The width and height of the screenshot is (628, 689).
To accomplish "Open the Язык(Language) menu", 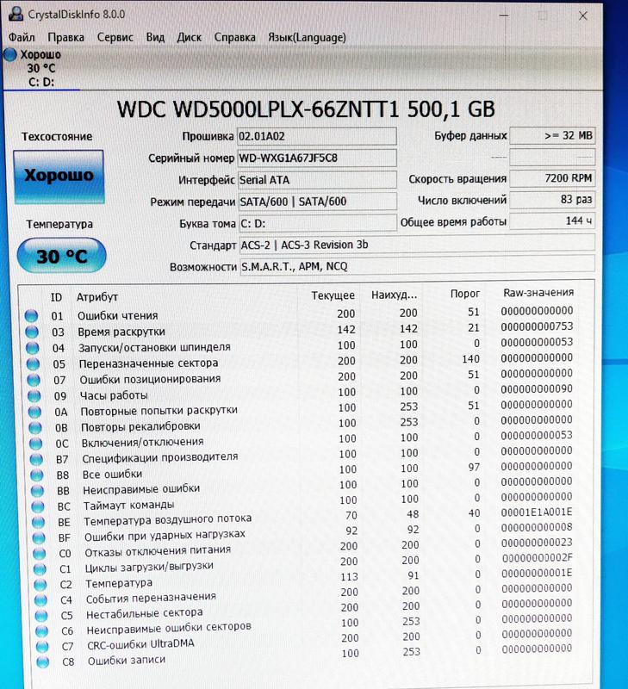I will (307, 37).
